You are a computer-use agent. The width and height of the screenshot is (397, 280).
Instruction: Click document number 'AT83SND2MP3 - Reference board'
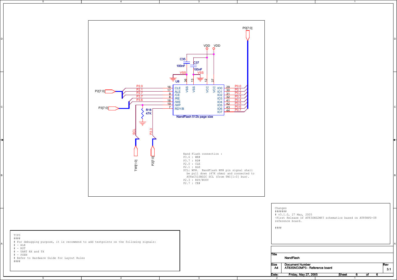(x=308, y=268)
